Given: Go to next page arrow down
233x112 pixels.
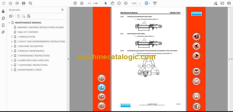Looking at the screenshot, I should pos(82,3).
